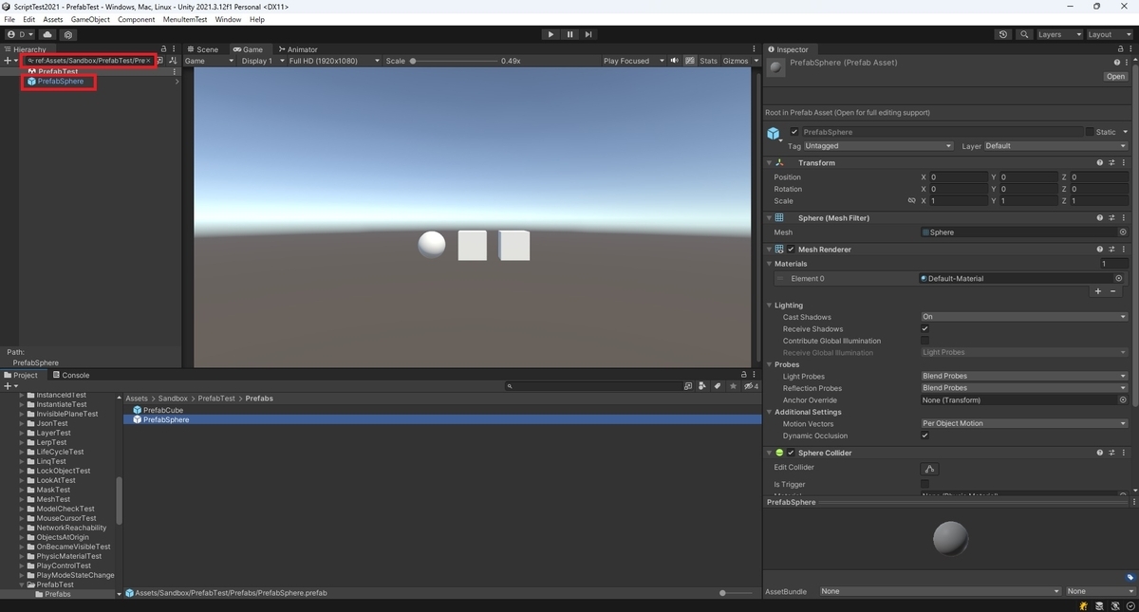
Task: Open the Undo History clock icon
Action: [x=1003, y=34]
